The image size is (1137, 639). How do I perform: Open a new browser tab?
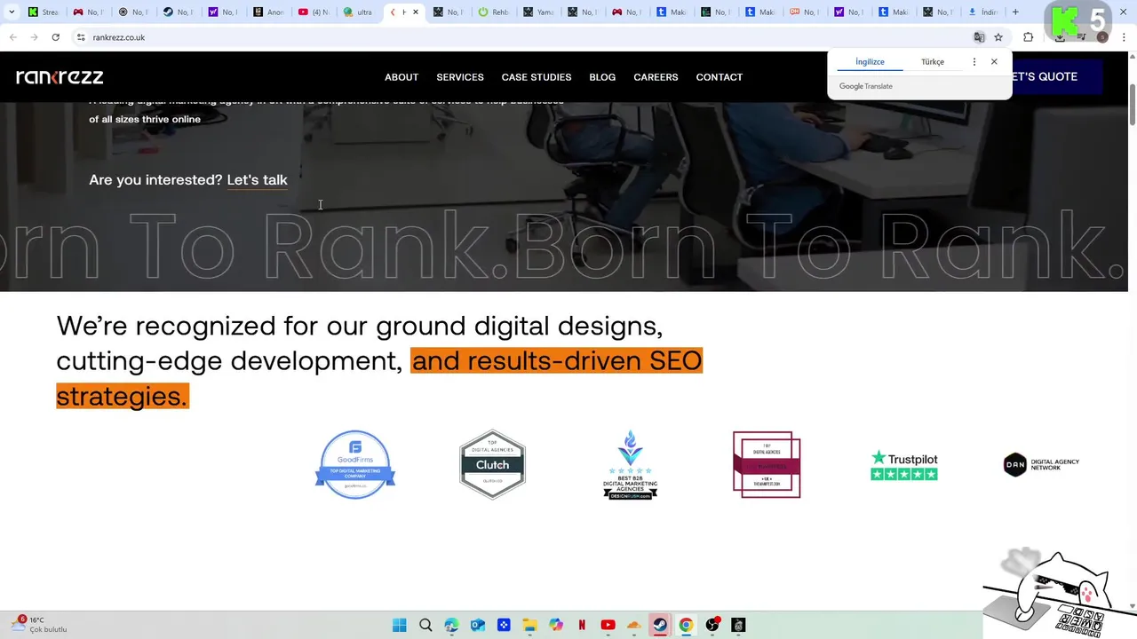(1015, 12)
